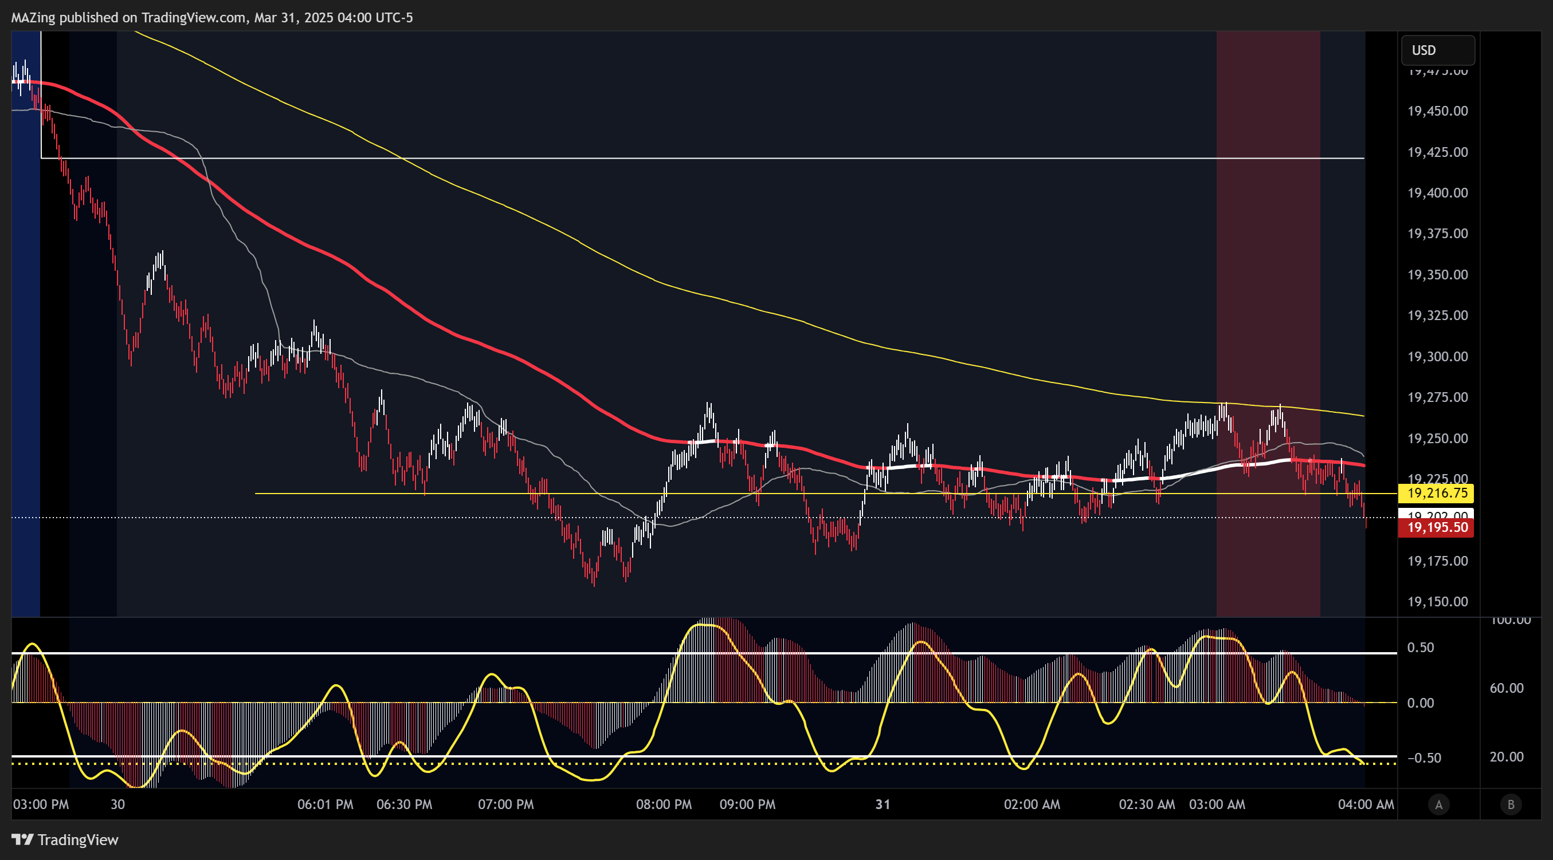Select the bold 31 date label

pos(883,804)
